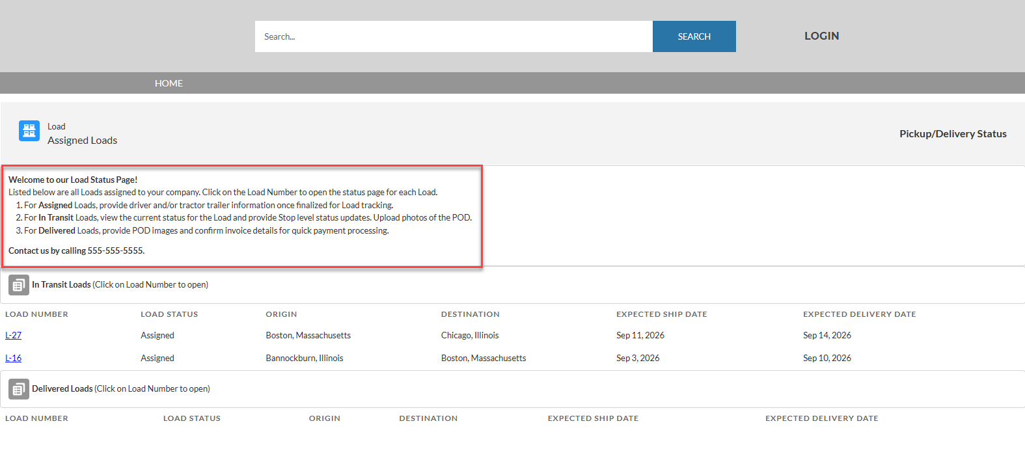This screenshot has width=1025, height=460.
Task: Click LOAD STATUS header in Delivered Loads table
Action: (x=192, y=418)
